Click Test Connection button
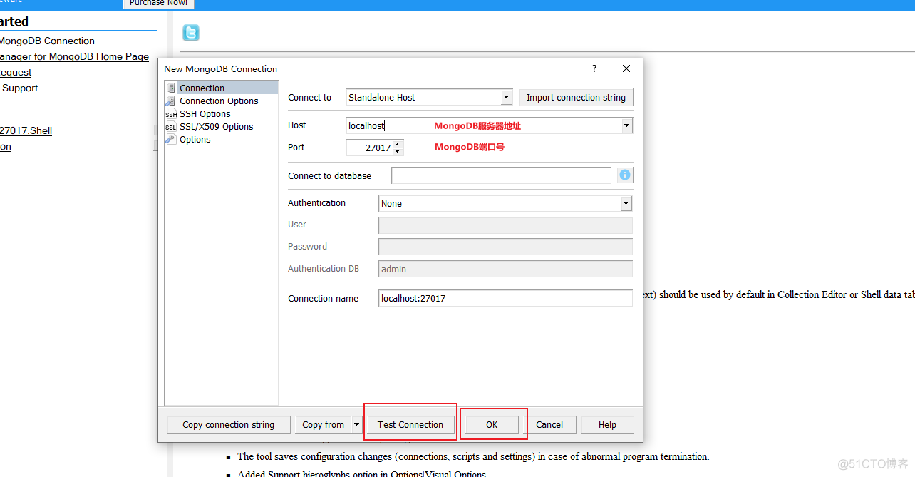This screenshot has width=915, height=477. [x=410, y=424]
